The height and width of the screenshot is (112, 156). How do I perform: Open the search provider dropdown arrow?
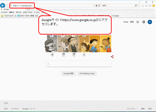pos(138,6)
